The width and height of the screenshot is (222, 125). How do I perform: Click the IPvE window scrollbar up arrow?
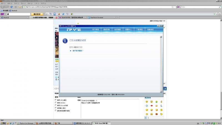(161, 37)
